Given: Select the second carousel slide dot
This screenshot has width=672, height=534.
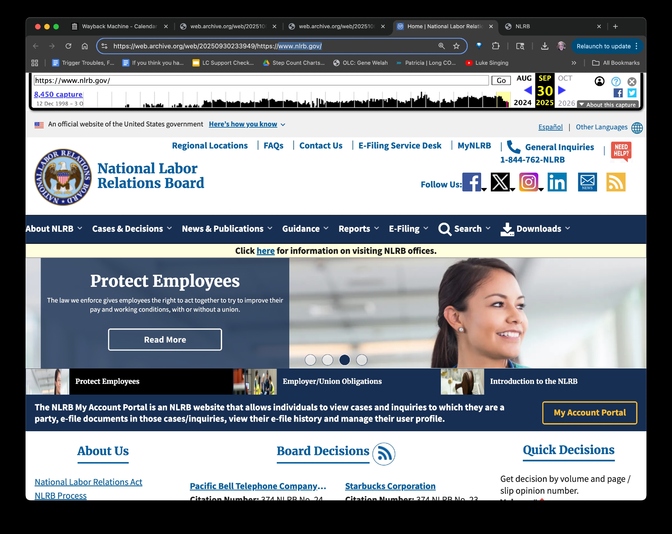Looking at the screenshot, I should point(327,360).
